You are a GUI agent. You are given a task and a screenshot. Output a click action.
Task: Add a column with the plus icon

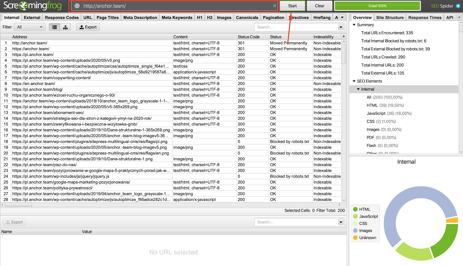pyautogui.click(x=344, y=36)
